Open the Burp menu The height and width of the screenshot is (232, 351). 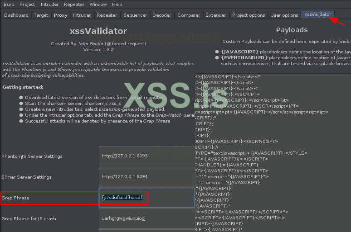tap(9, 4)
